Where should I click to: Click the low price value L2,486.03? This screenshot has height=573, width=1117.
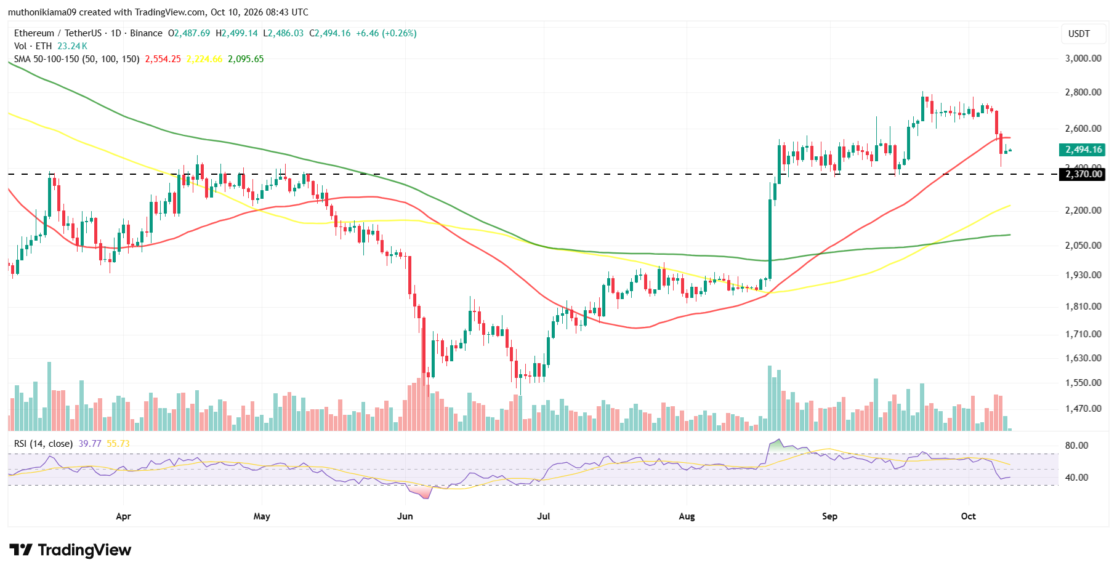[x=283, y=33]
